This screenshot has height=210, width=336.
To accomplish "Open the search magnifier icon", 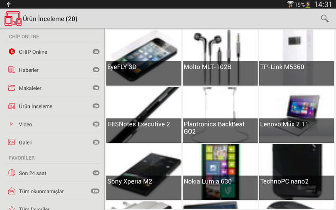I will (x=325, y=18).
